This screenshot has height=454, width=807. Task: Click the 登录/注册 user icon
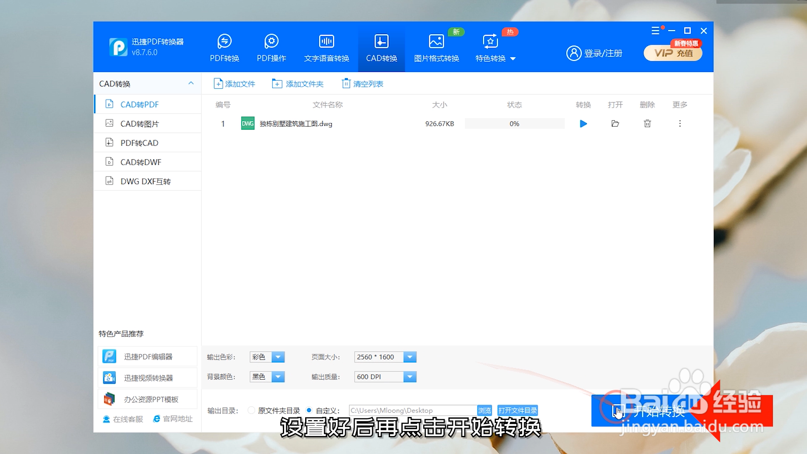[x=574, y=53]
